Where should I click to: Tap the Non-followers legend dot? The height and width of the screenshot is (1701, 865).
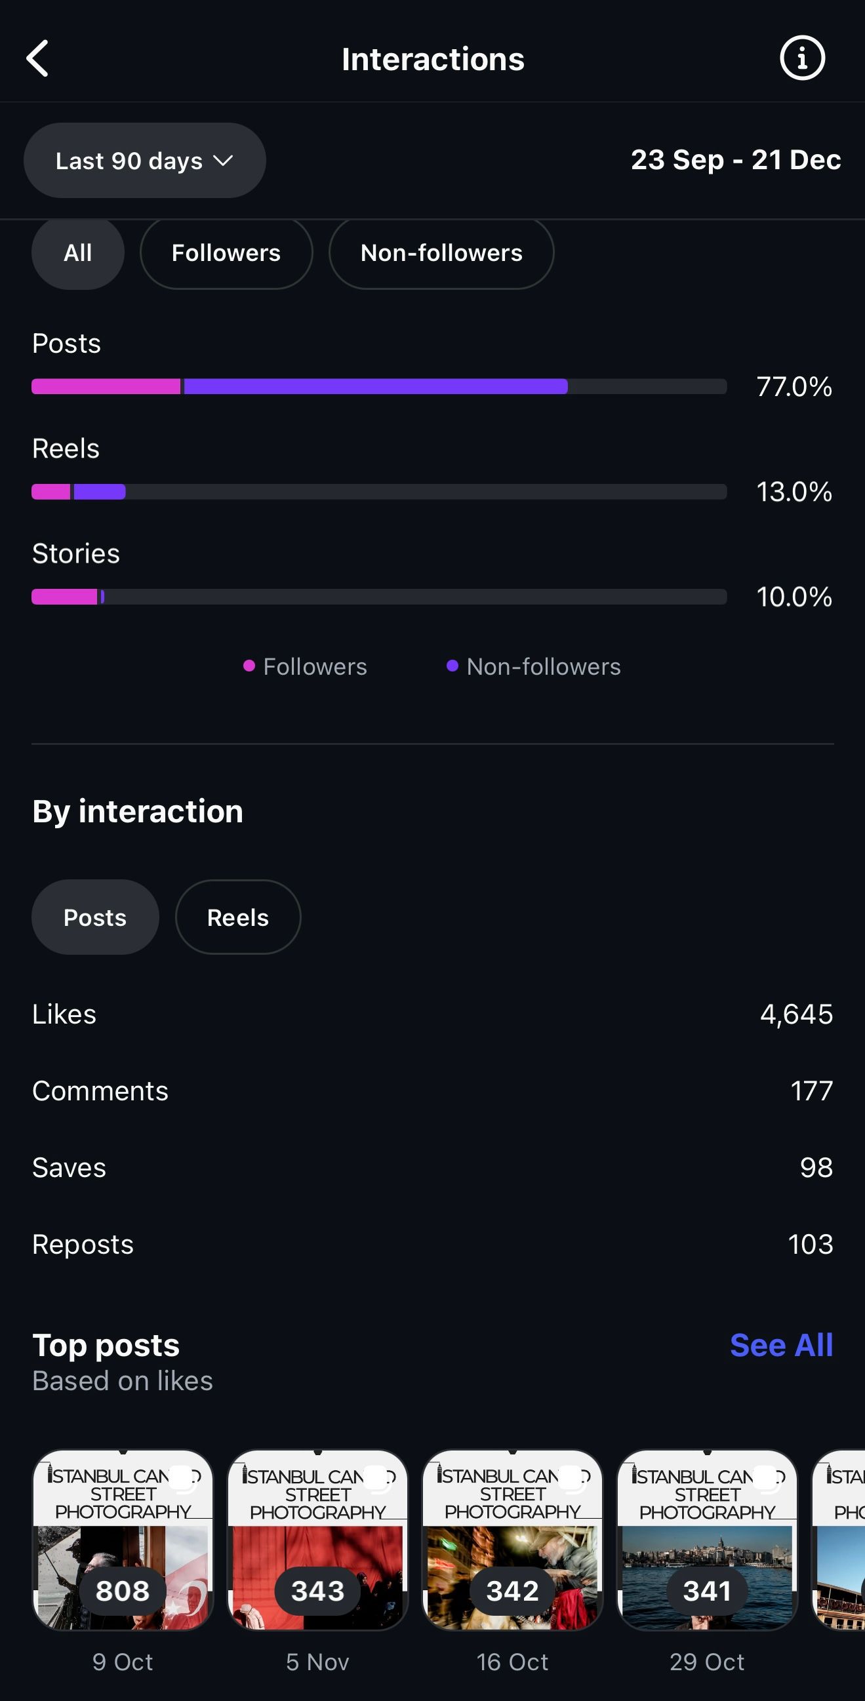[453, 666]
